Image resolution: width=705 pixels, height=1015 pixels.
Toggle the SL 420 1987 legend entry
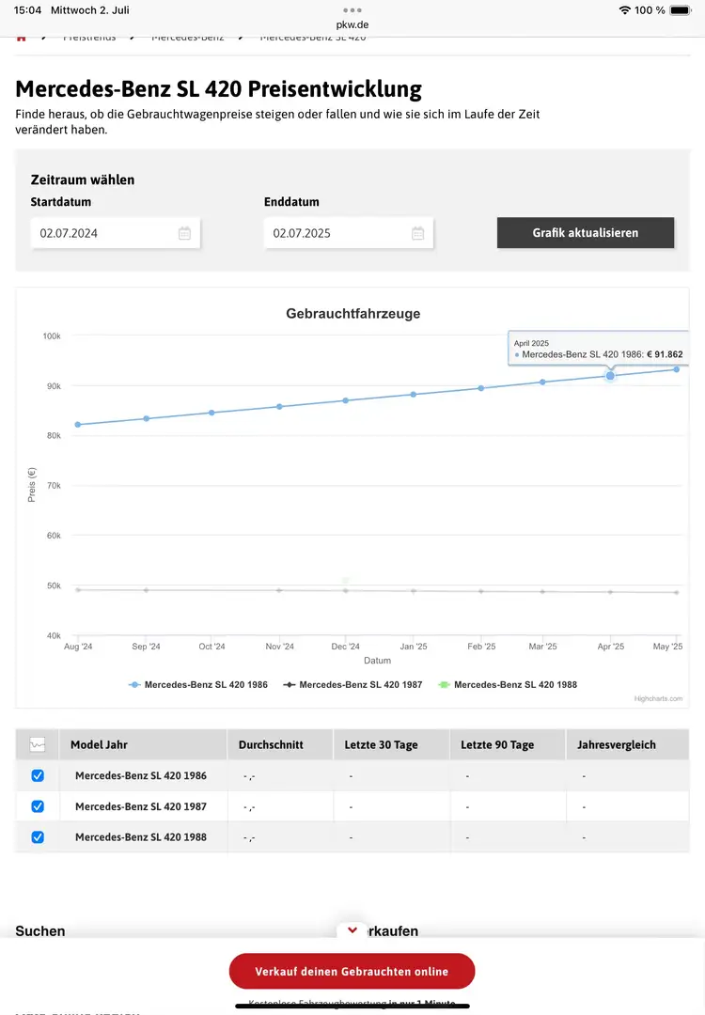[x=360, y=685]
